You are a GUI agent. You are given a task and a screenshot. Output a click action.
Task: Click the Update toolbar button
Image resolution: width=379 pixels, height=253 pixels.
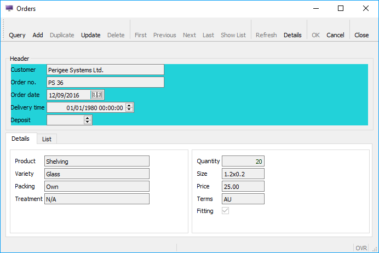(x=91, y=35)
